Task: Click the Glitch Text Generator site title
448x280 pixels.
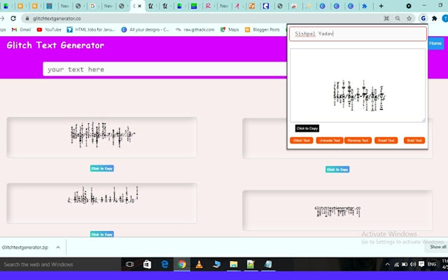Action: pyautogui.click(x=55, y=45)
